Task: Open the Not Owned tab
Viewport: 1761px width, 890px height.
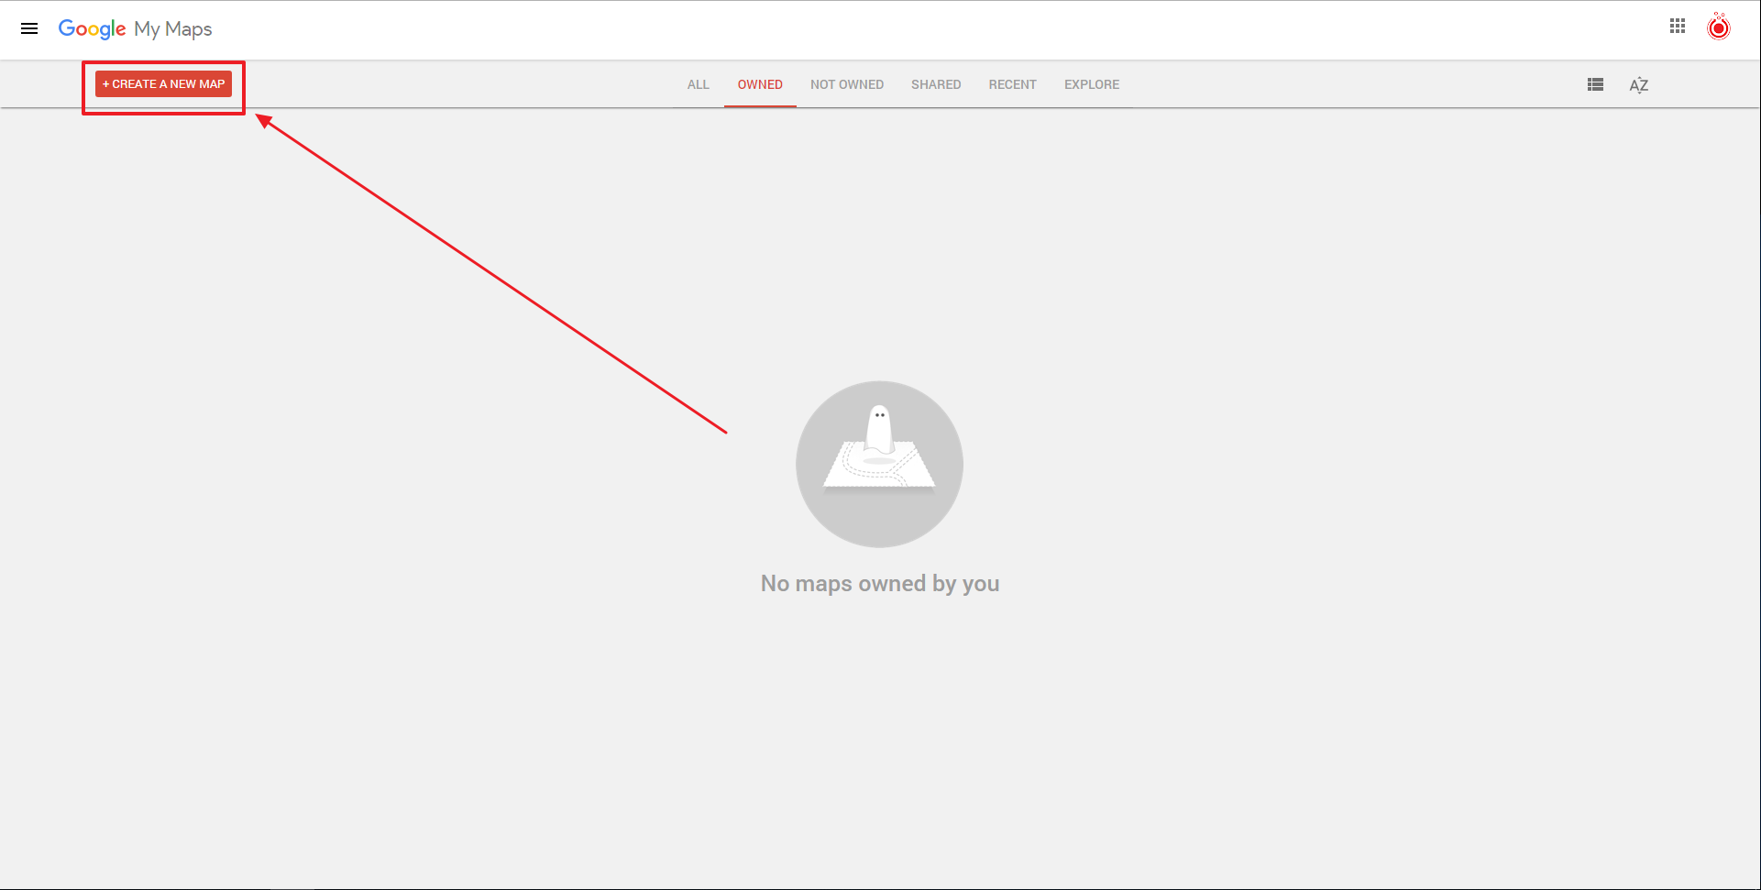Action: pyautogui.click(x=846, y=84)
